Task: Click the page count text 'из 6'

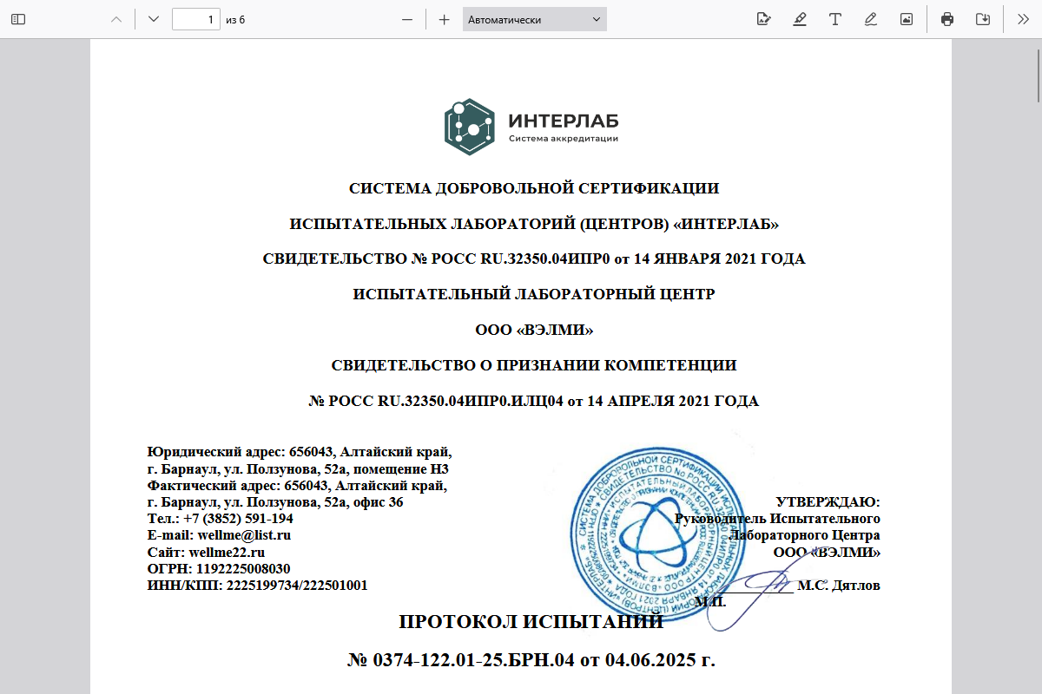Action: (235, 20)
